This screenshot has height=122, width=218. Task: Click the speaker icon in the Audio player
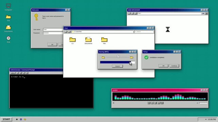[x=197, y=103]
